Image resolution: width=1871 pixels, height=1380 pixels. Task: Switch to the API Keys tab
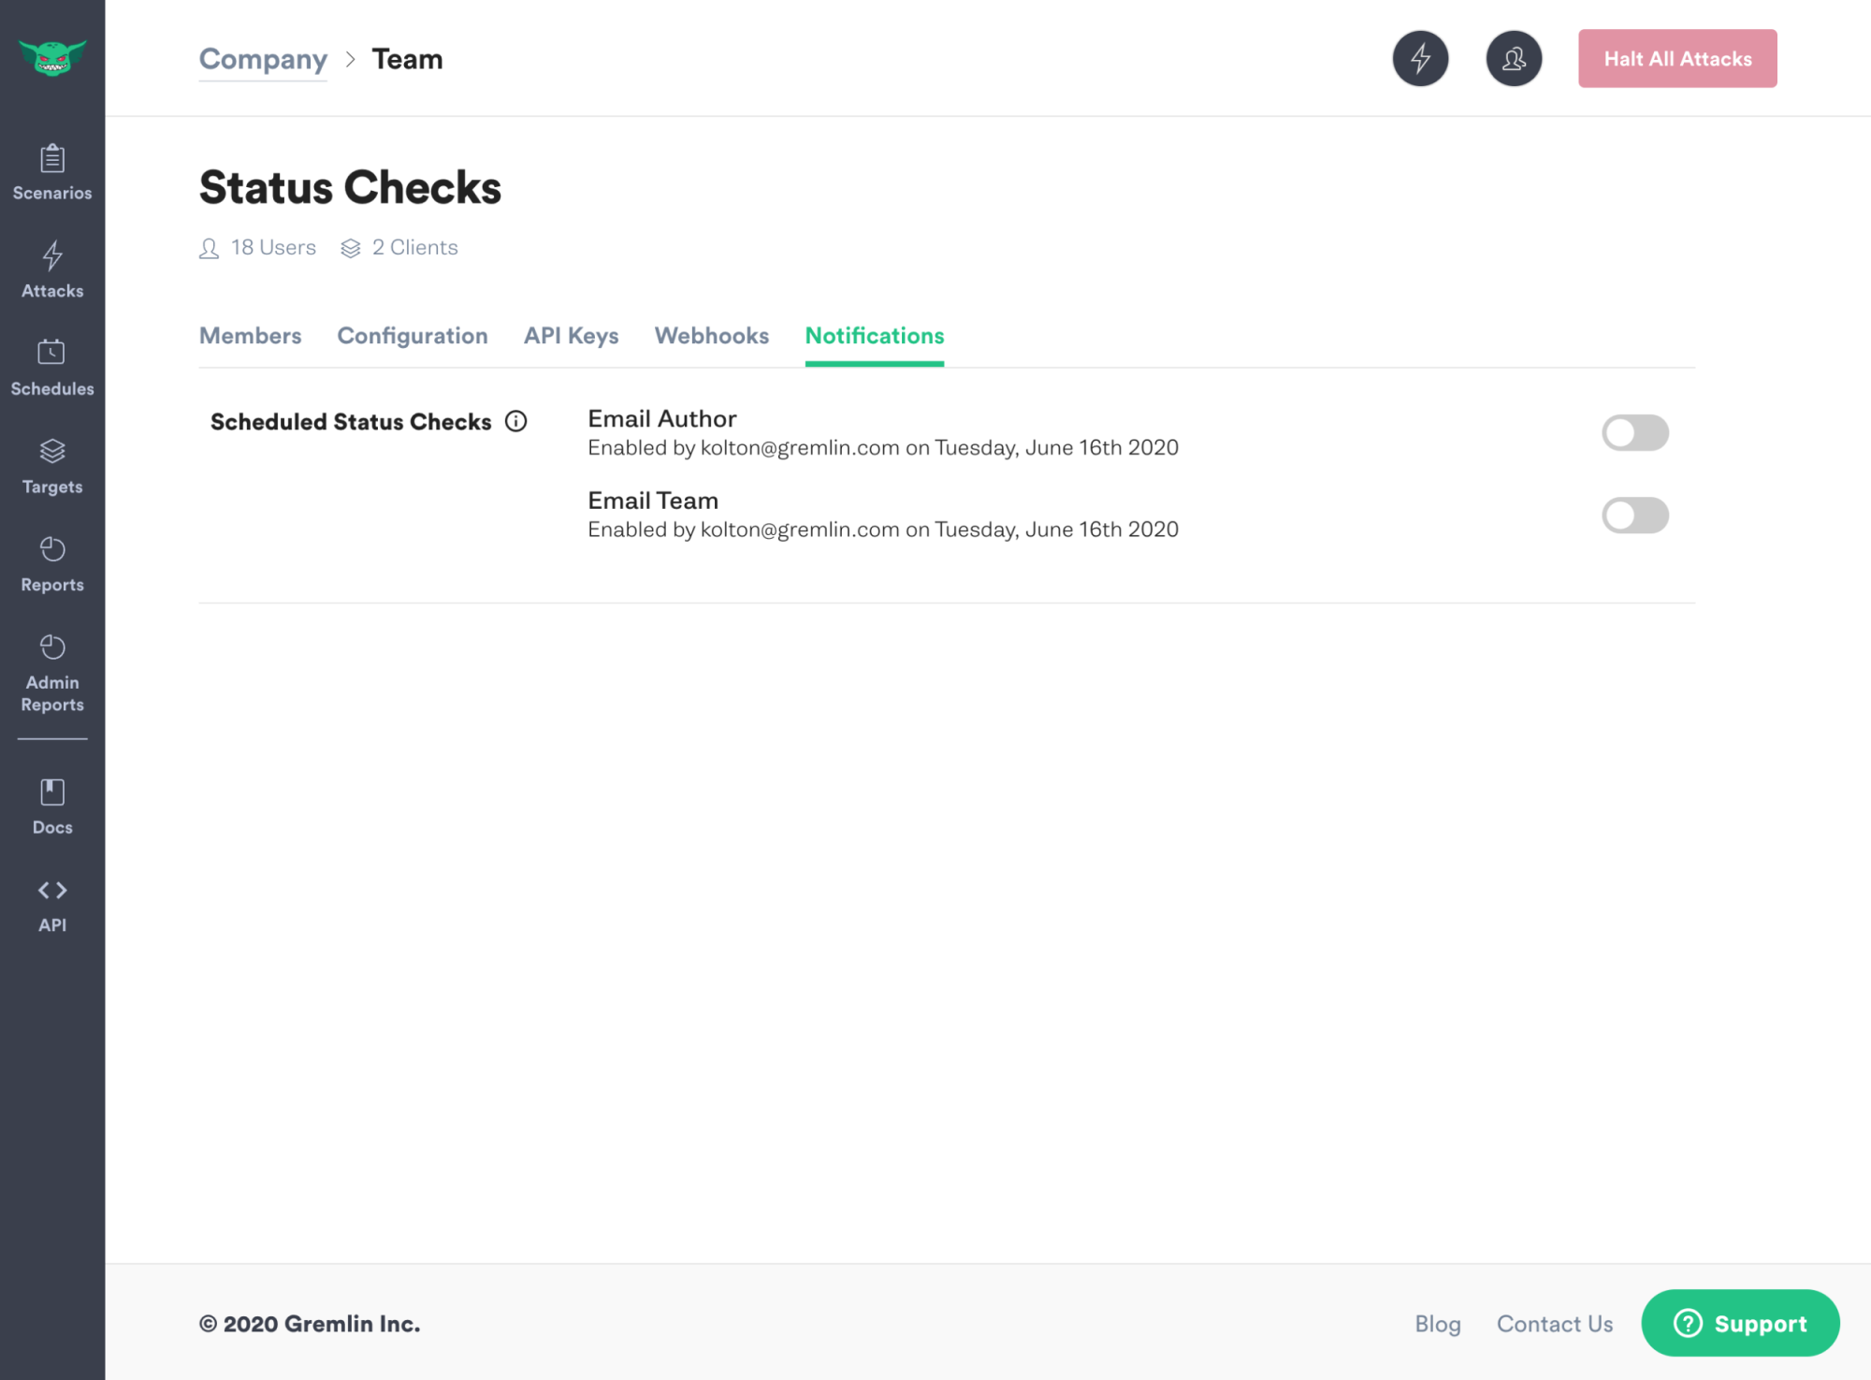pyautogui.click(x=572, y=336)
